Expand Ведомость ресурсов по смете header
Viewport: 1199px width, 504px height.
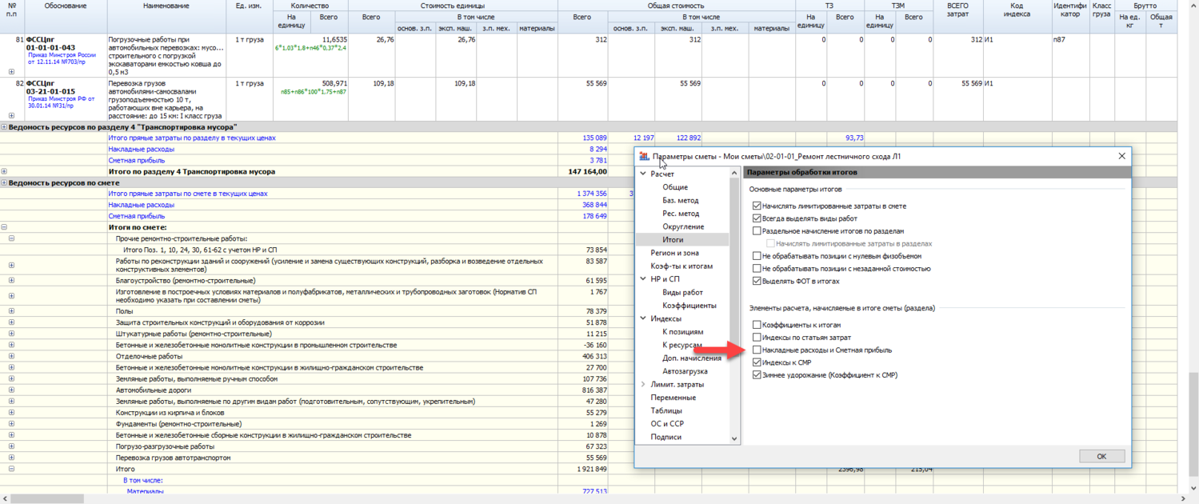(x=4, y=183)
